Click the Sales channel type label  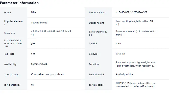click(x=98, y=33)
